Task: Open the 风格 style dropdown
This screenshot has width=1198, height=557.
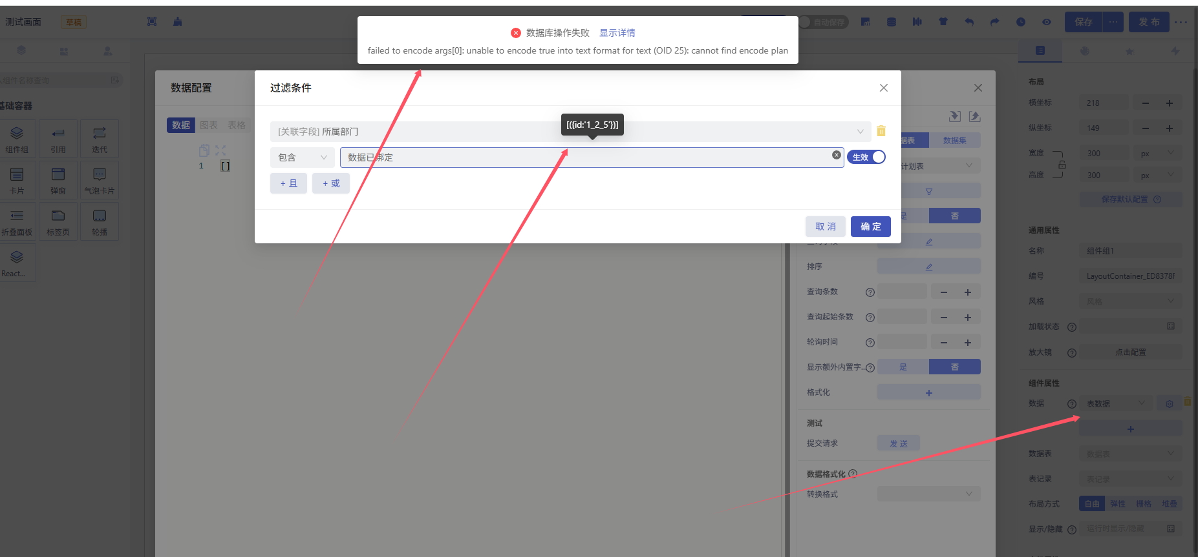Action: [x=1131, y=301]
